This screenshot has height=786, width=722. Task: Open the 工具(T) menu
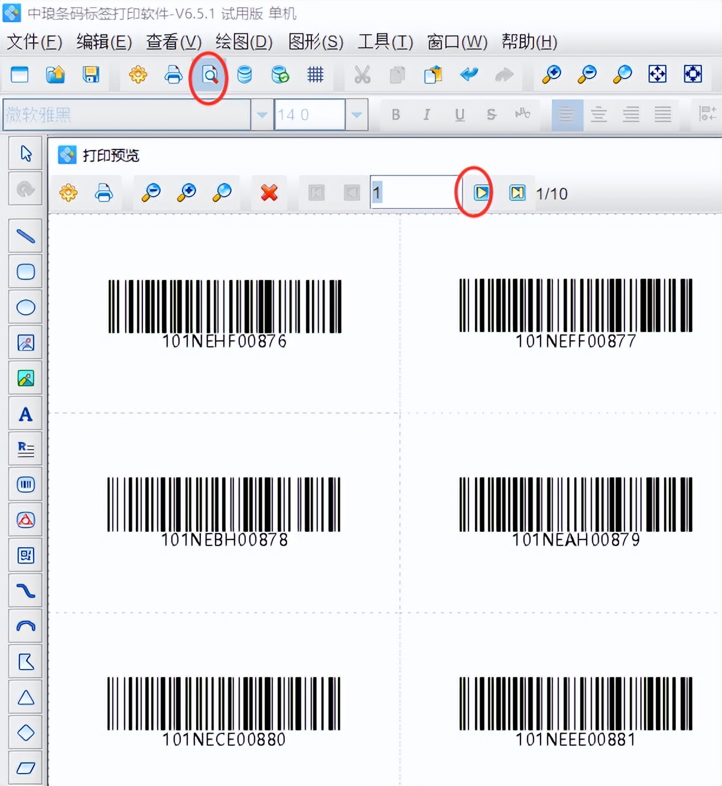[x=385, y=42]
